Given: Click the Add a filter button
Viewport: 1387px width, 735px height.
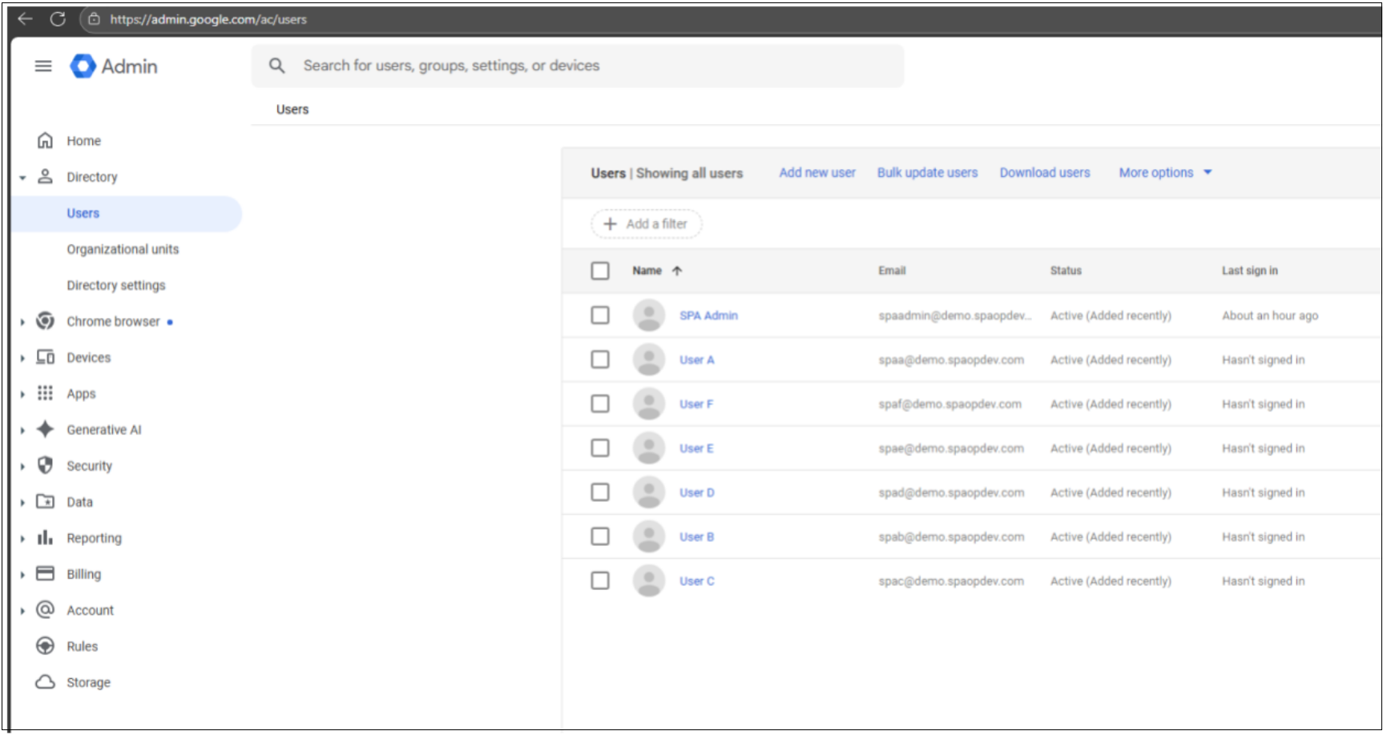Looking at the screenshot, I should [646, 224].
